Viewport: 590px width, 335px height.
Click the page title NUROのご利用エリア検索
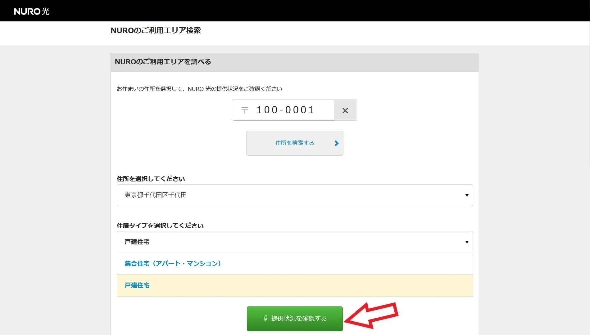(x=156, y=30)
